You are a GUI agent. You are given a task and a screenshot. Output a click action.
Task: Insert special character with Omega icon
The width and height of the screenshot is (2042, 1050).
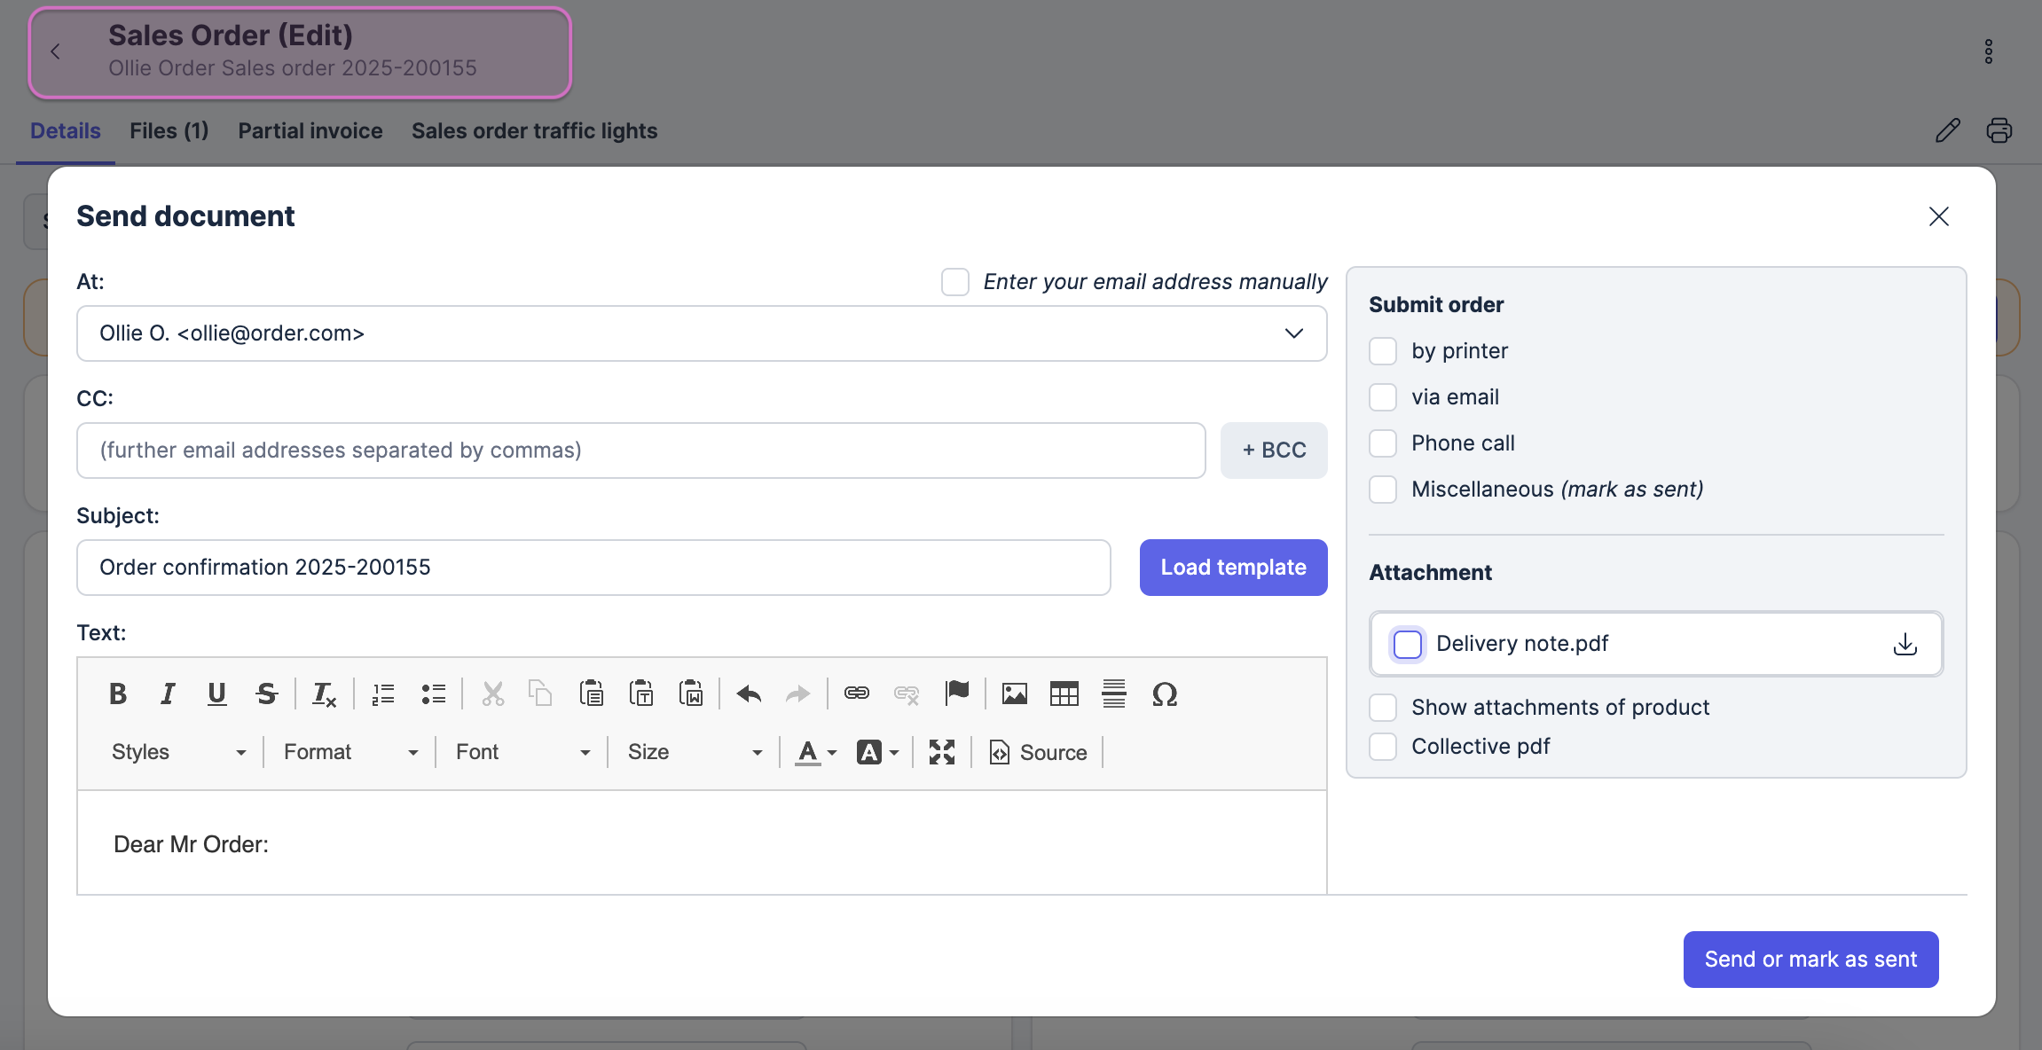1164,693
